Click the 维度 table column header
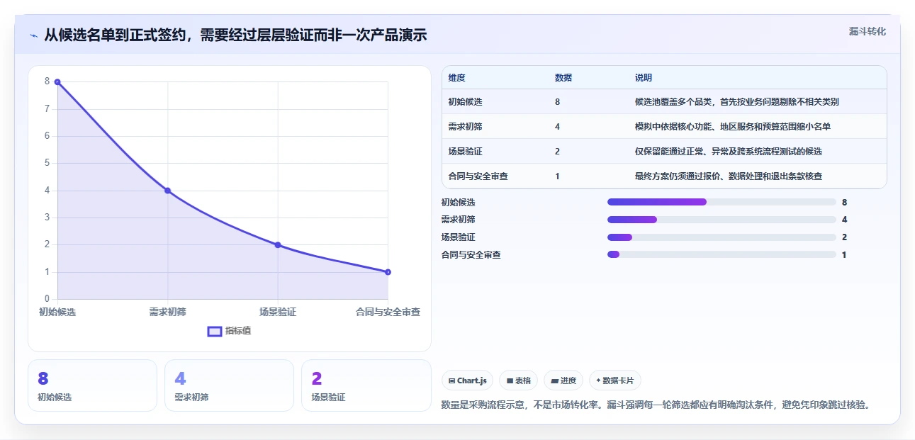 [457, 77]
